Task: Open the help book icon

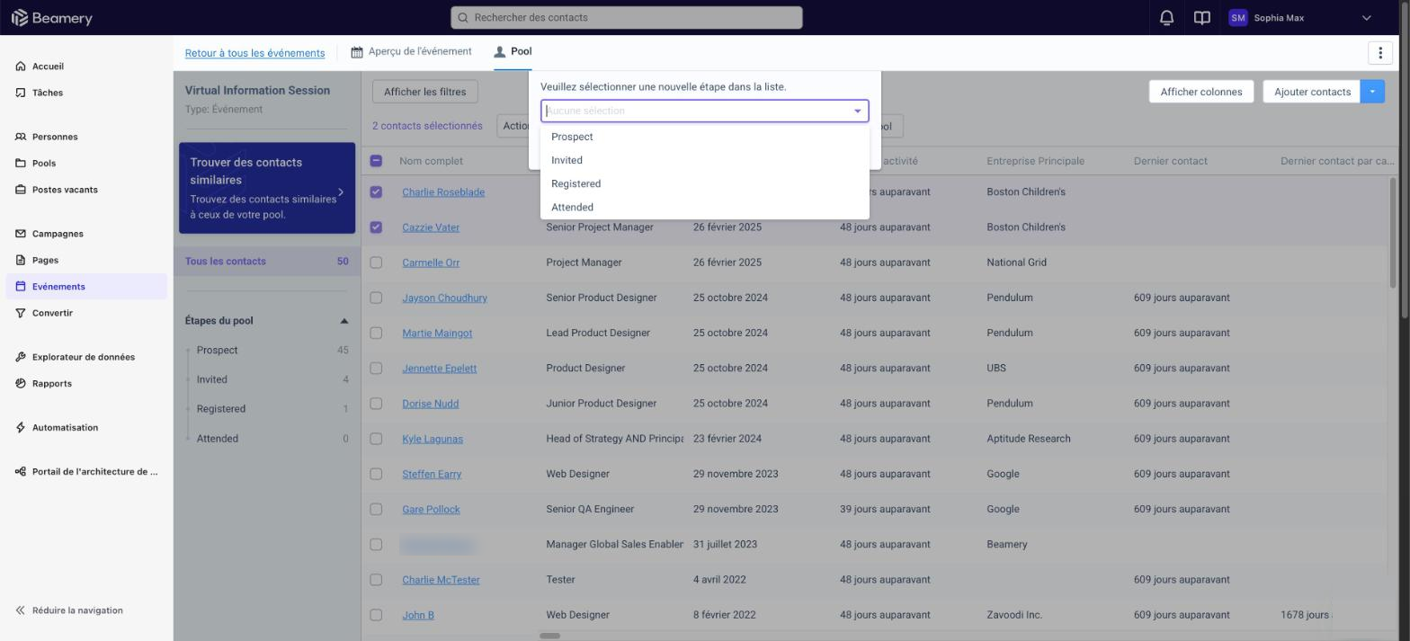Action: pyautogui.click(x=1201, y=18)
